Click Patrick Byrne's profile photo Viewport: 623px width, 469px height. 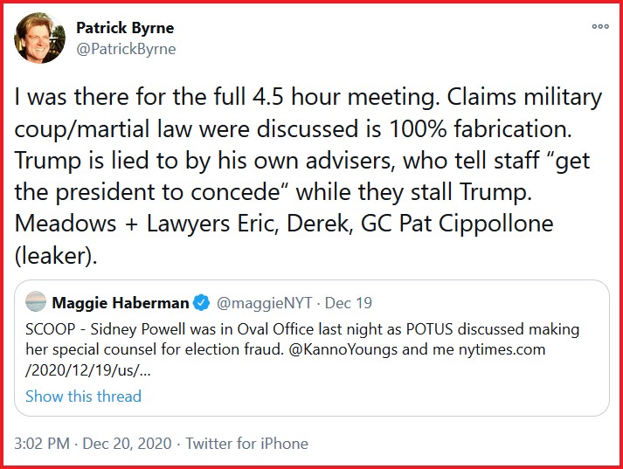point(37,38)
